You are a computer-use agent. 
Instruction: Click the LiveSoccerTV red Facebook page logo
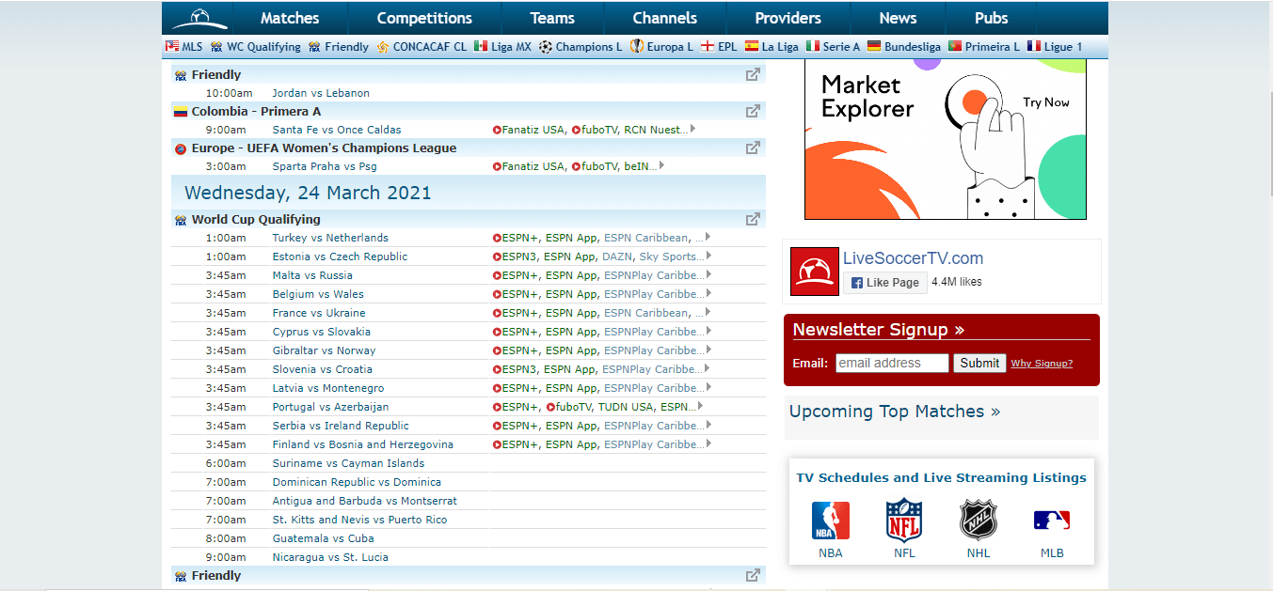coord(814,272)
